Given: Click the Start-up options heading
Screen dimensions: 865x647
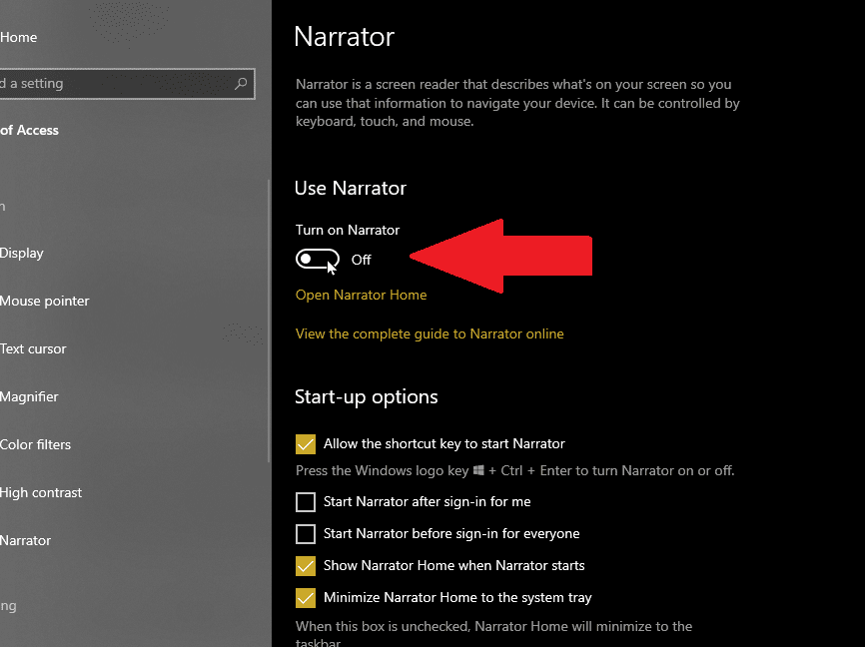Looking at the screenshot, I should [x=367, y=397].
